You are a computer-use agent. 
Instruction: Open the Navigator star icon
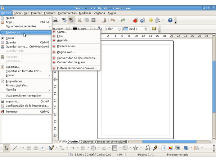(x=151, y=20)
